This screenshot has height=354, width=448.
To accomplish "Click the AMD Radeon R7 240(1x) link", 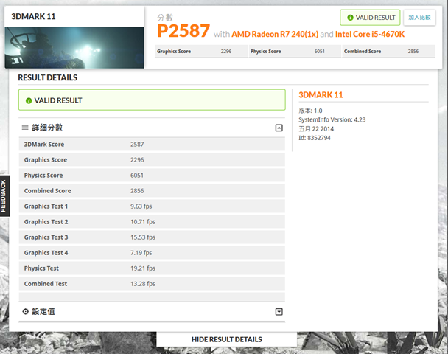I will [275, 35].
